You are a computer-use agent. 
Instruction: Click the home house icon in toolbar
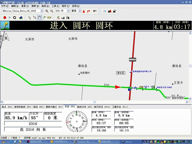pos(21,18)
